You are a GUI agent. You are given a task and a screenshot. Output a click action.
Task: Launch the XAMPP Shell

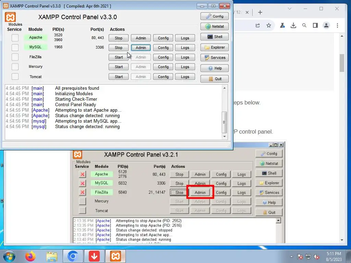(215, 37)
